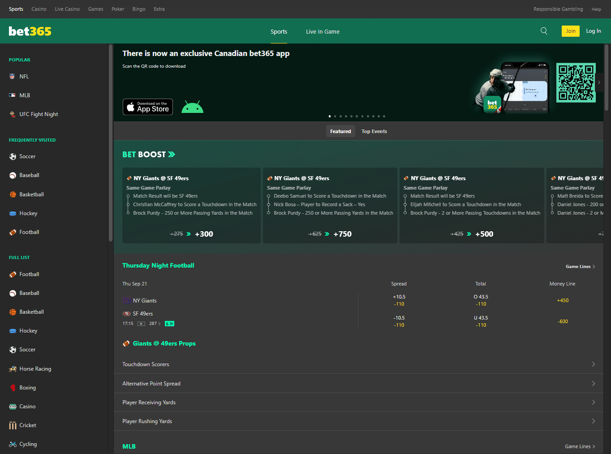Expand Touchdown Scorers props
Viewport: 611px width, 454px height.
(x=358, y=364)
